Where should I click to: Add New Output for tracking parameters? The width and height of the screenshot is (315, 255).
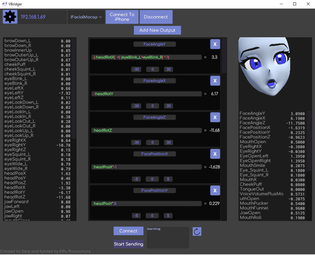[x=157, y=30]
